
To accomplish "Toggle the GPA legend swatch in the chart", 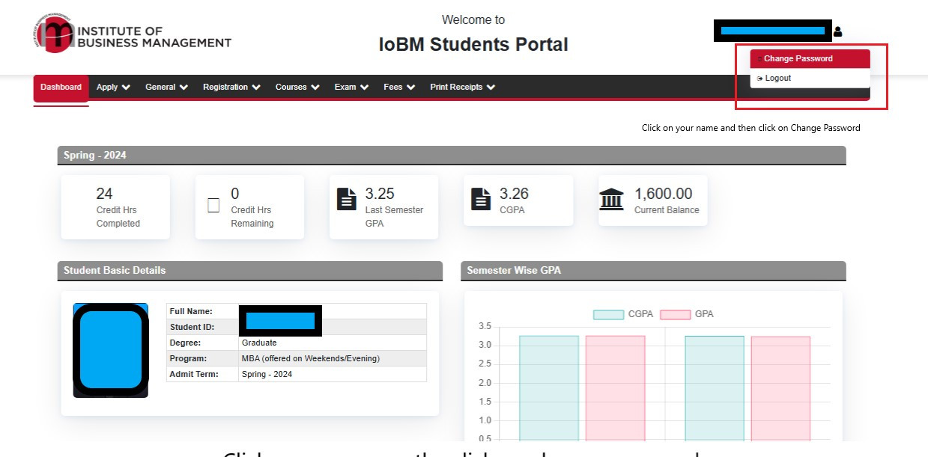I will point(675,315).
